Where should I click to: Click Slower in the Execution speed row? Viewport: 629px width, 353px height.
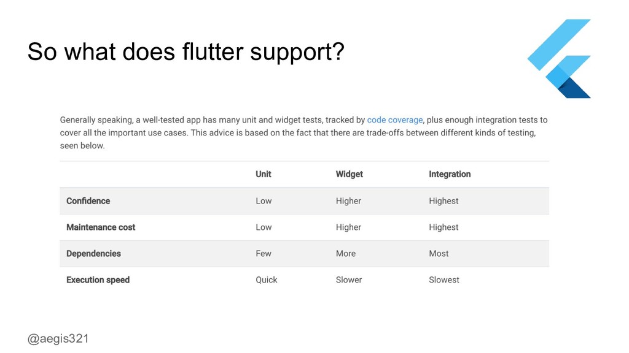[348, 280]
